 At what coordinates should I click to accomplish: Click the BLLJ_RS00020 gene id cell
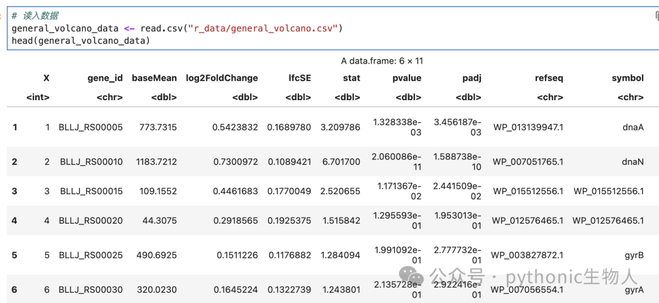click(x=91, y=220)
